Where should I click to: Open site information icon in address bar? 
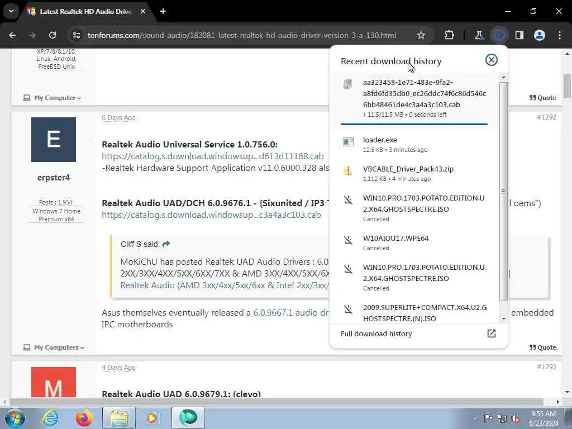(x=76, y=35)
